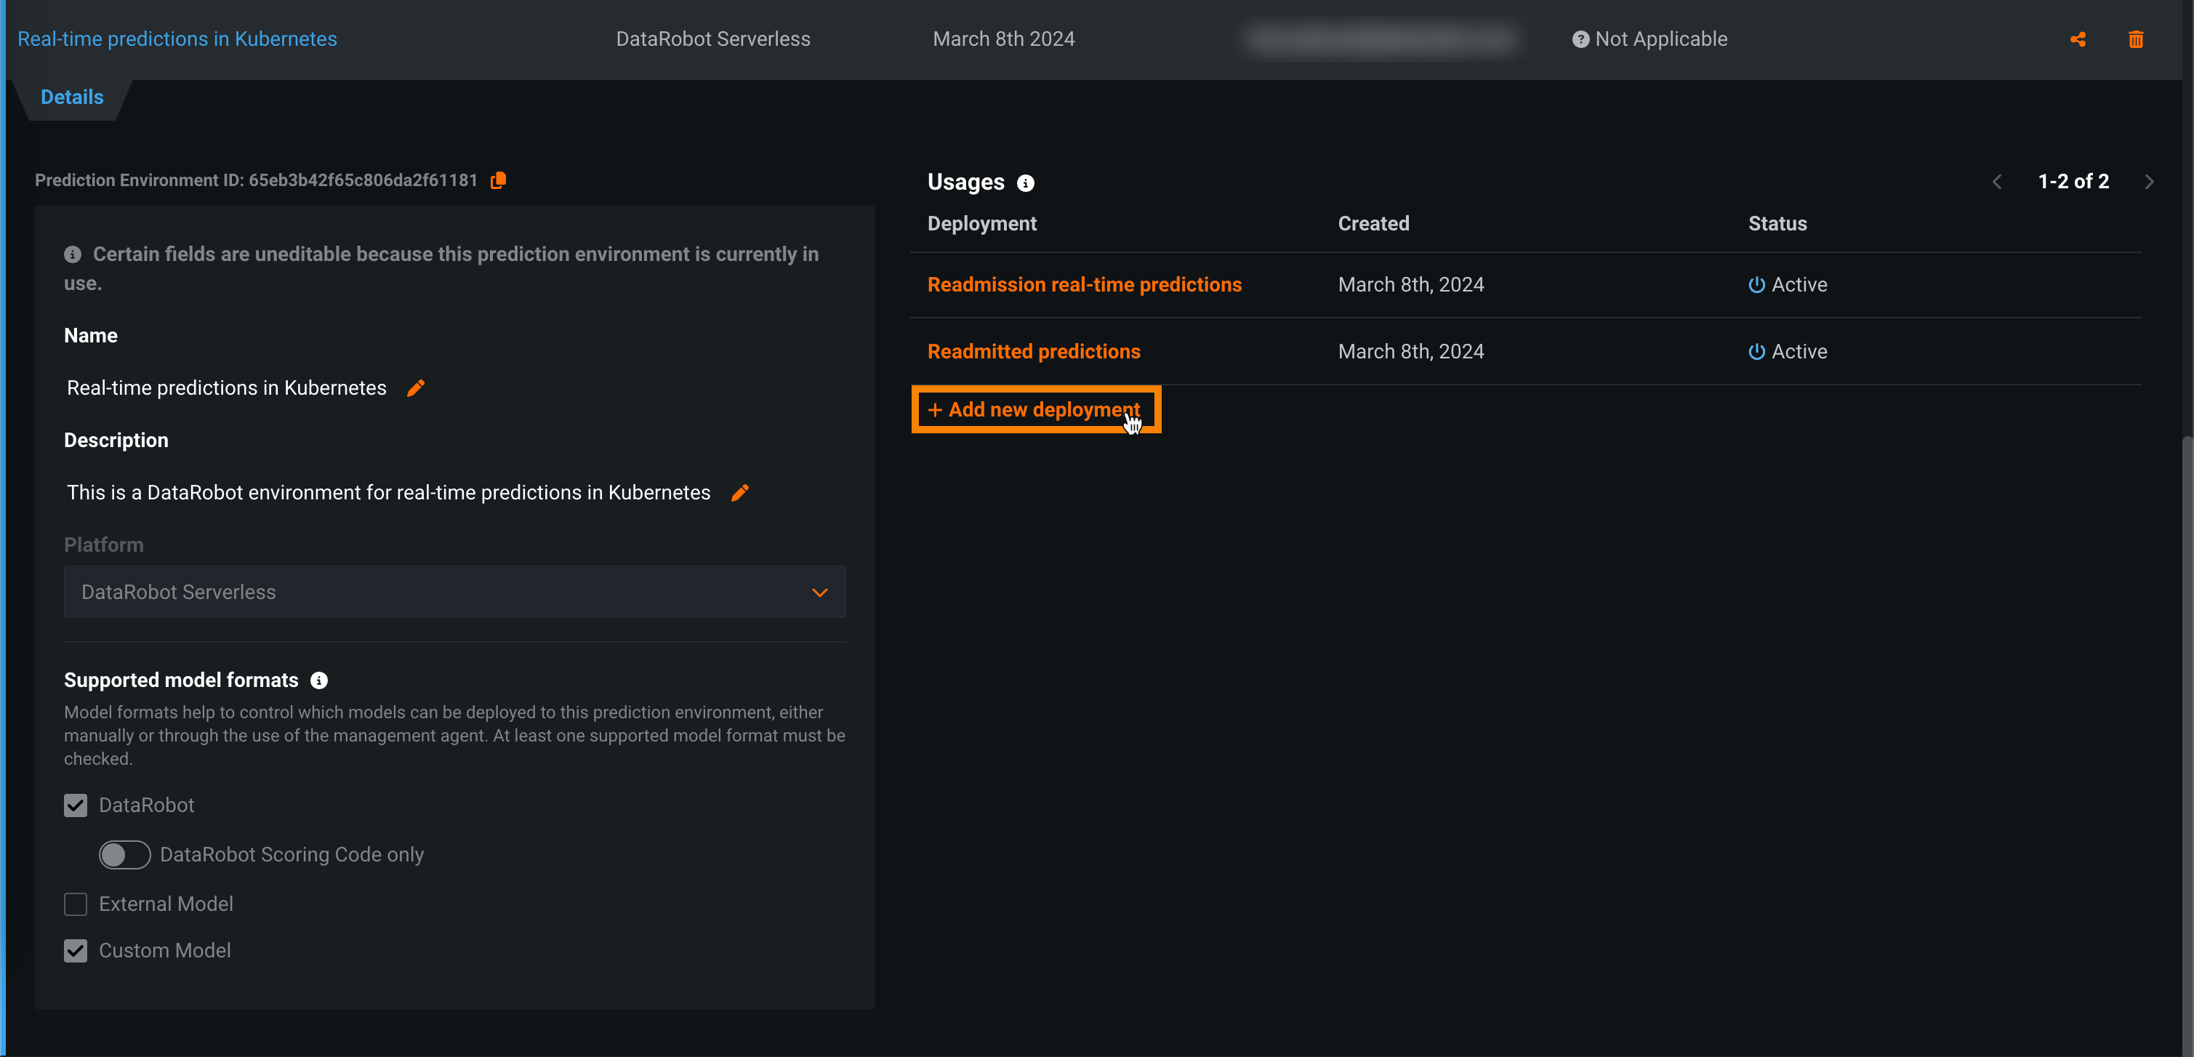Click Real-time predictions in Kubernetes header link
The height and width of the screenshot is (1057, 2194).
pyautogui.click(x=177, y=39)
